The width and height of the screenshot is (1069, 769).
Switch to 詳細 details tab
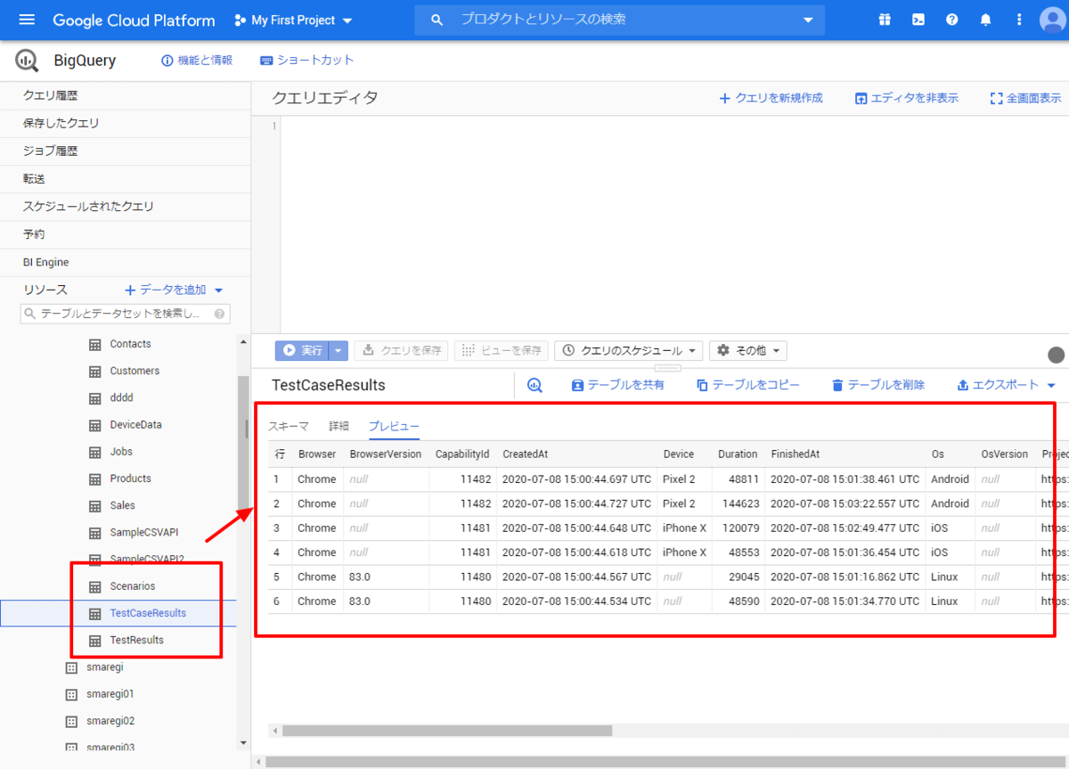pos(339,426)
